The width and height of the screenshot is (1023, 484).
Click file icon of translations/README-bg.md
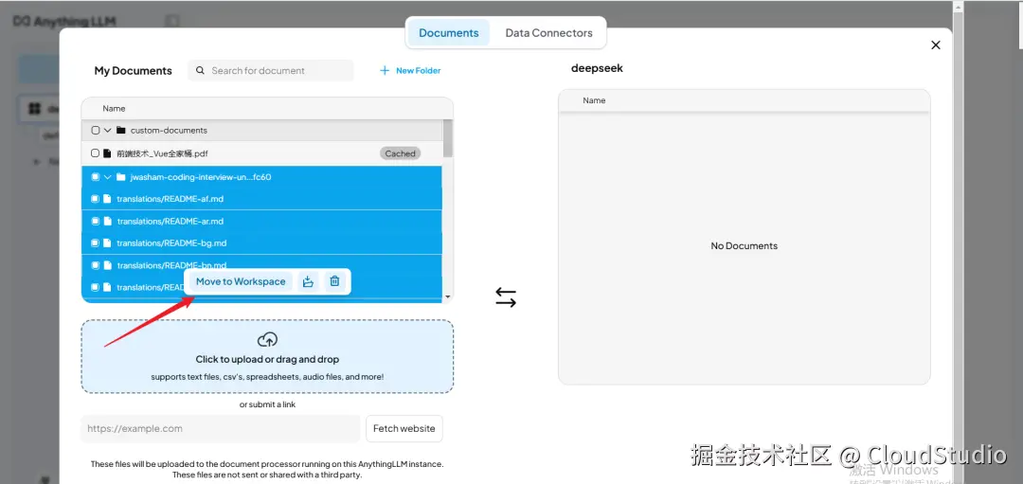point(107,243)
